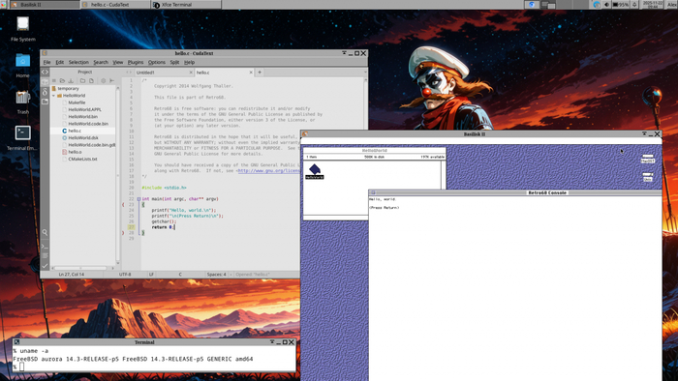Click the add file icon in Project toolbar
Viewport: 678px width, 381px height.
click(x=91, y=80)
